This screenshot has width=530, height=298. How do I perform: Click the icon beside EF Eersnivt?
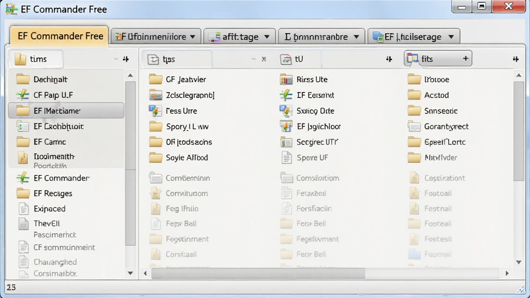pyautogui.click(x=286, y=95)
